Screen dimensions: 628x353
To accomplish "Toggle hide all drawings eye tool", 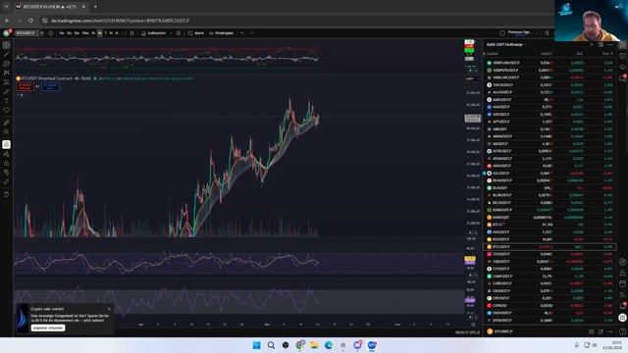I will coord(7,173).
